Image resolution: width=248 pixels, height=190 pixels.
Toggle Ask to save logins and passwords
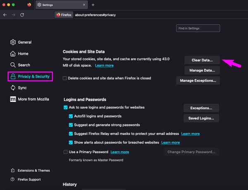point(66,108)
